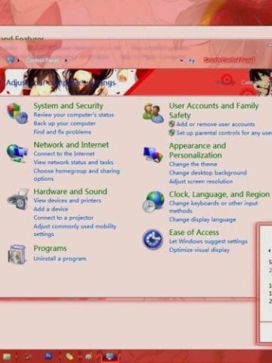Click Let Windows suggest settings
This screenshot has width=272, height=363.
coord(209,241)
